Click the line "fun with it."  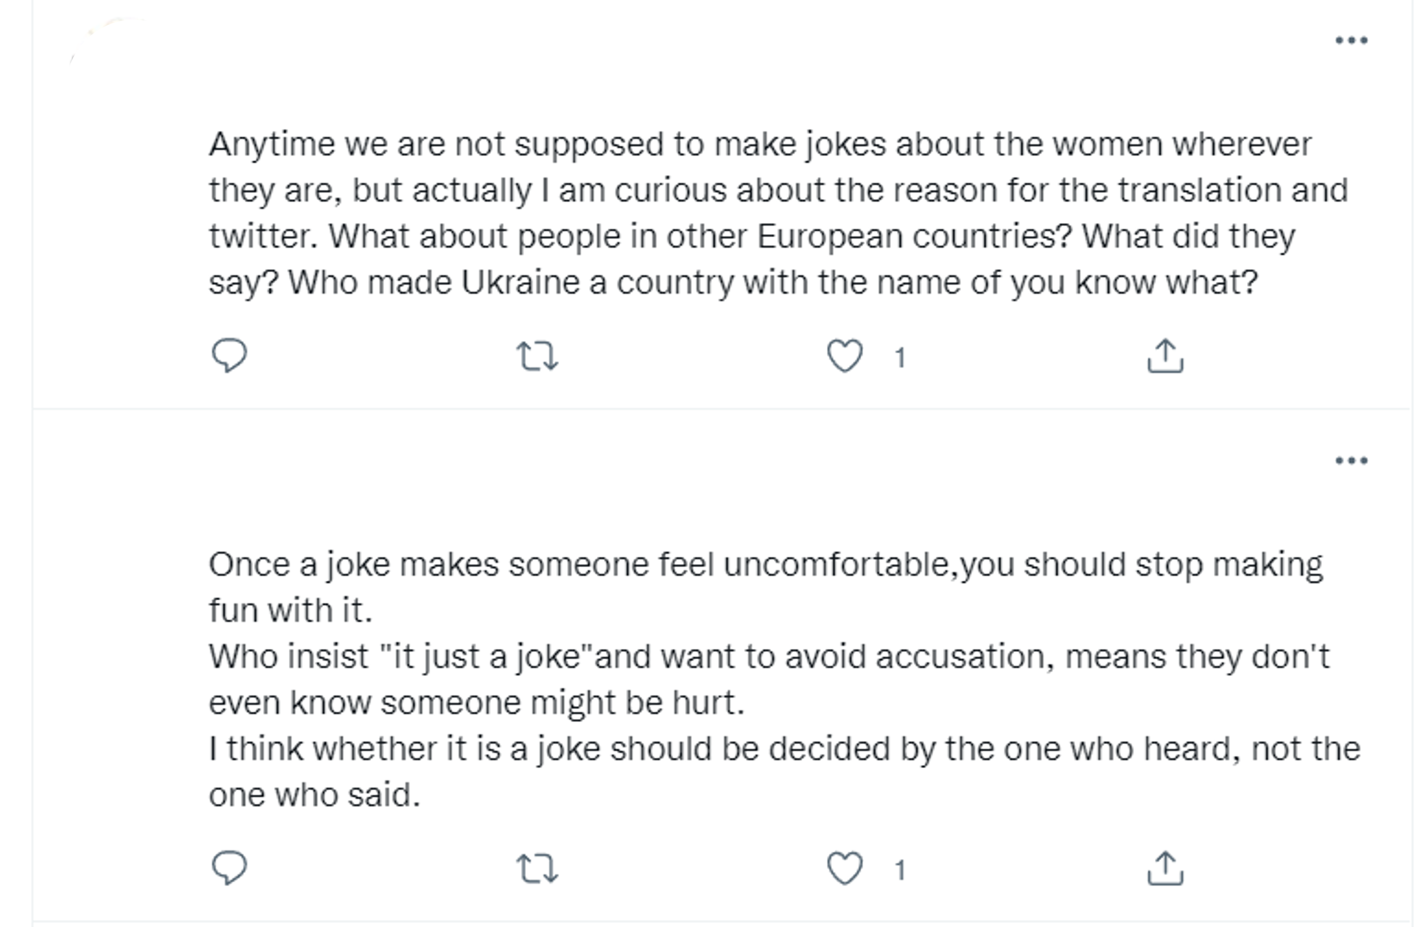click(x=290, y=611)
